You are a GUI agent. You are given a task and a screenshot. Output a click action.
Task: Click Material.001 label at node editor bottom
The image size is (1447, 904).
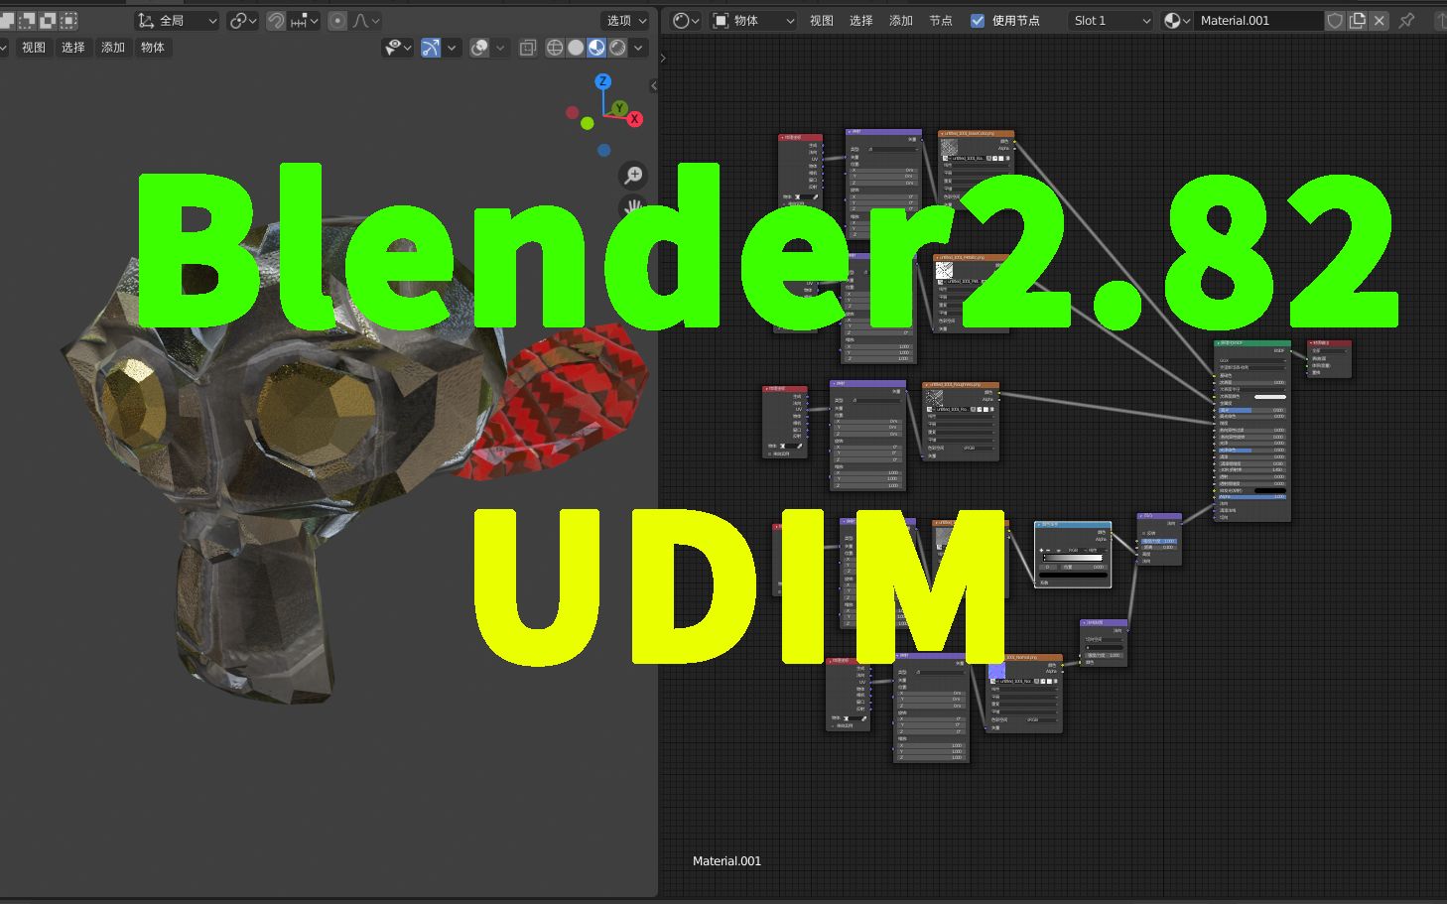click(x=726, y=861)
